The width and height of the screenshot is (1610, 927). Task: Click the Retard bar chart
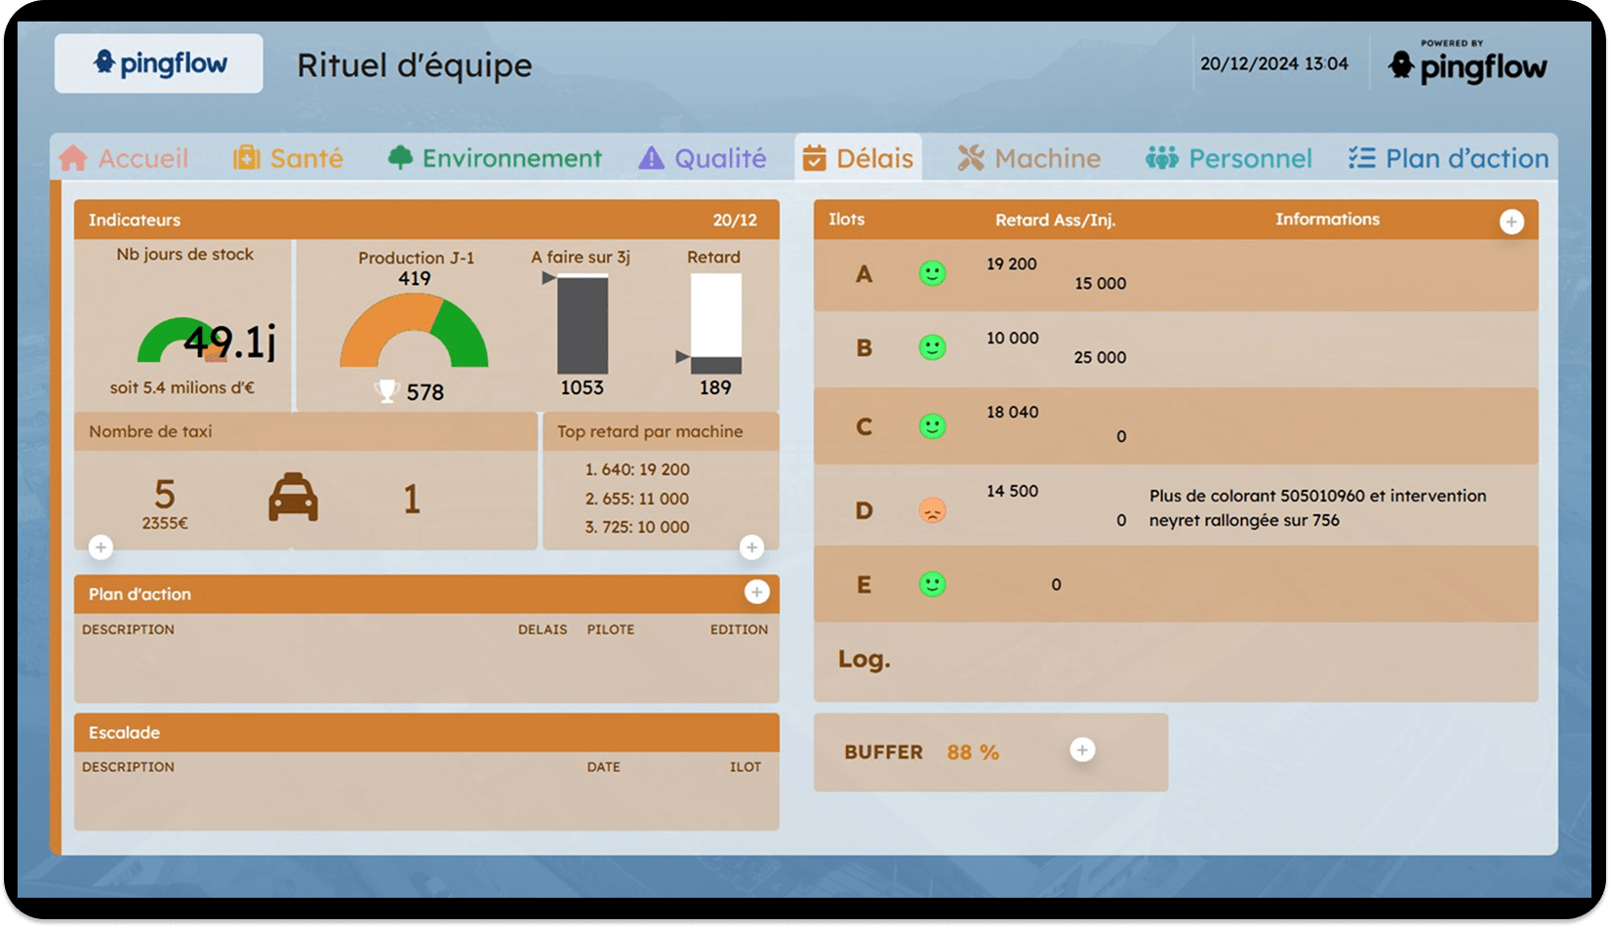pyautogui.click(x=715, y=324)
